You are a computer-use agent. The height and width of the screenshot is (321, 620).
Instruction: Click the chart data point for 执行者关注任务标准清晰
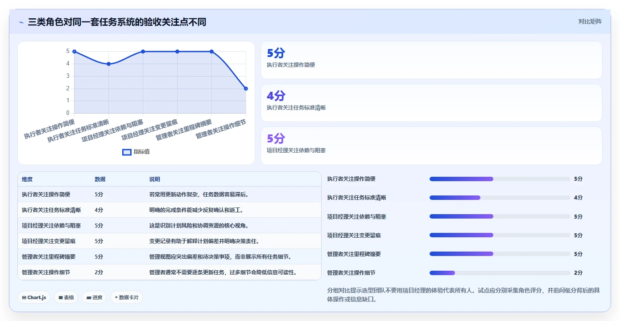[109, 64]
